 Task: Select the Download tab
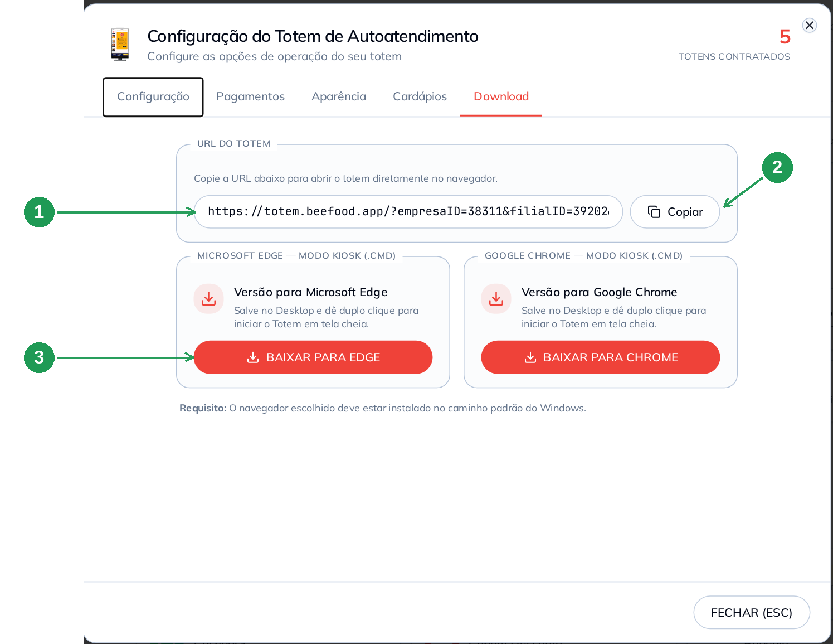(x=501, y=97)
